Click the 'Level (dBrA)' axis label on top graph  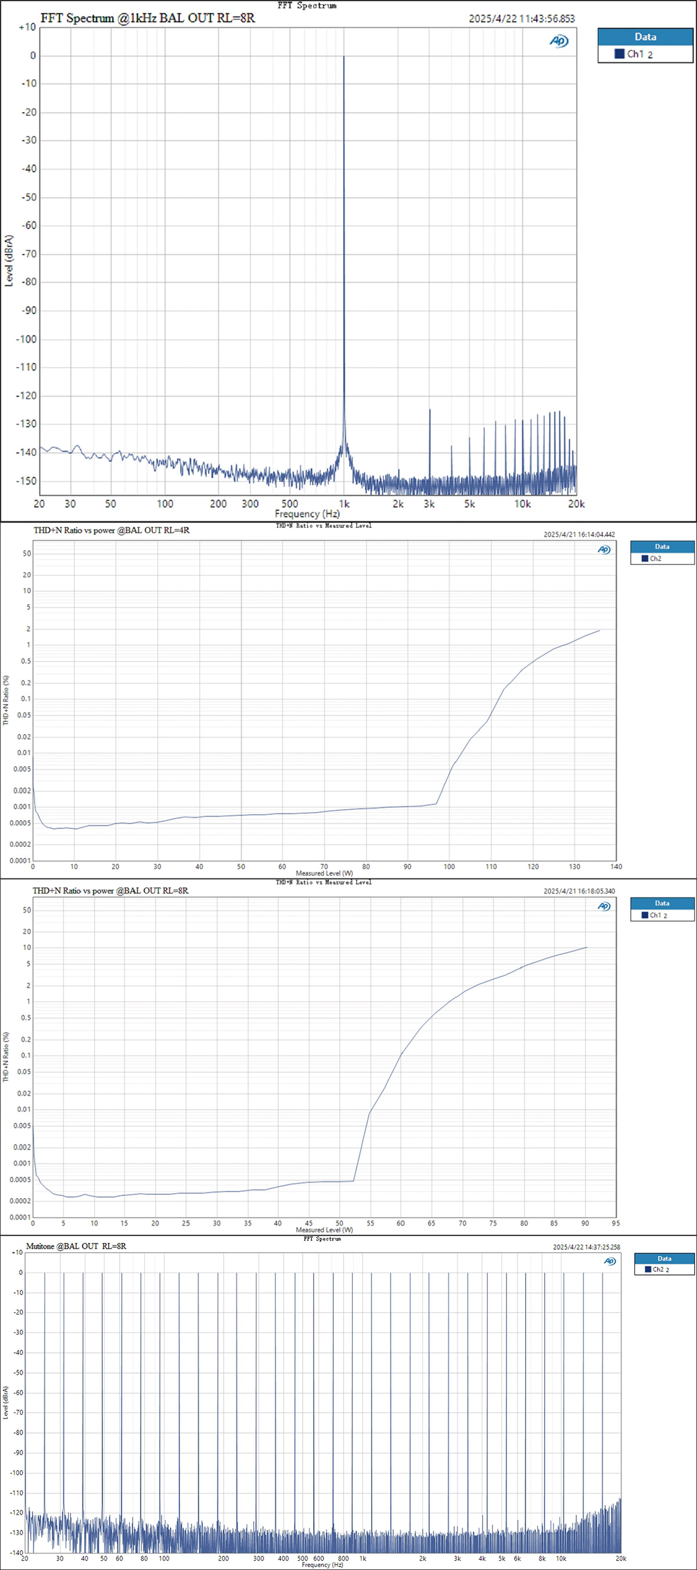9,261
